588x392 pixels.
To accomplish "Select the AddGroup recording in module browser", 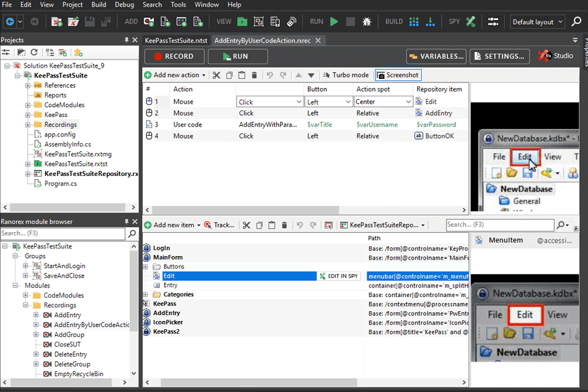I will coord(69,334).
